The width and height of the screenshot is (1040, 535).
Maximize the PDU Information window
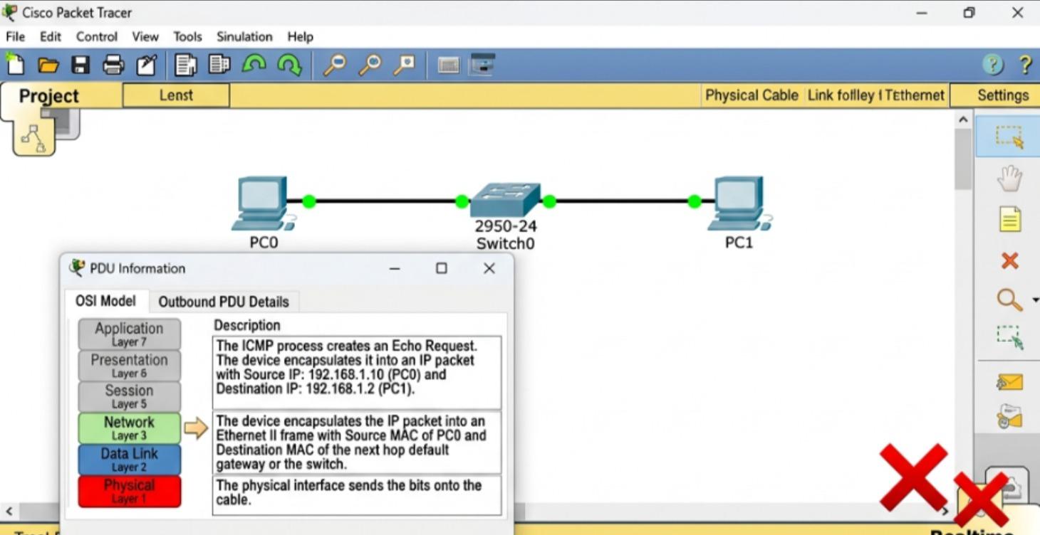pyautogui.click(x=442, y=268)
